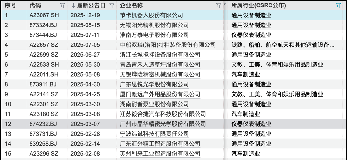Viewport: 347px width, 161px height.
Task: Open 中船双瑞(洛阳)特种装备股份有限公司 link
Action: click(168, 45)
